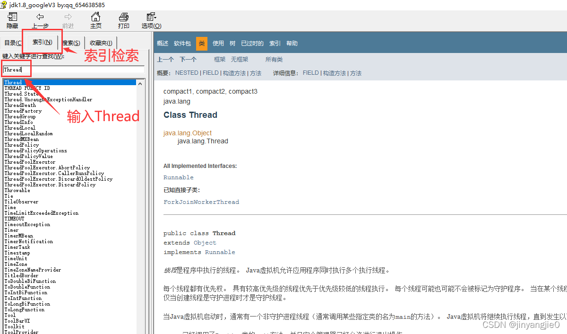Viewport: 567px width, 334px height.
Task: Select ThreadMXBean in the index list
Action: tap(22, 139)
